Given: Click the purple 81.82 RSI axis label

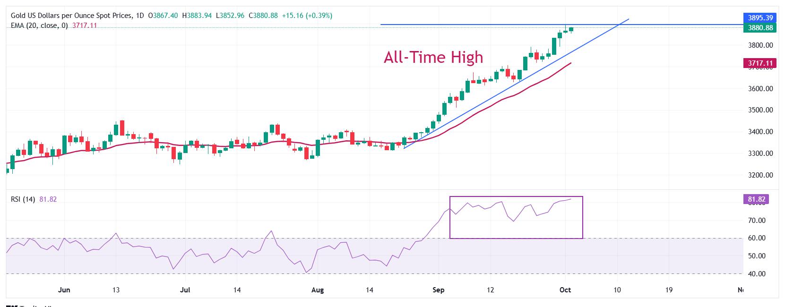Looking at the screenshot, I should click(757, 199).
